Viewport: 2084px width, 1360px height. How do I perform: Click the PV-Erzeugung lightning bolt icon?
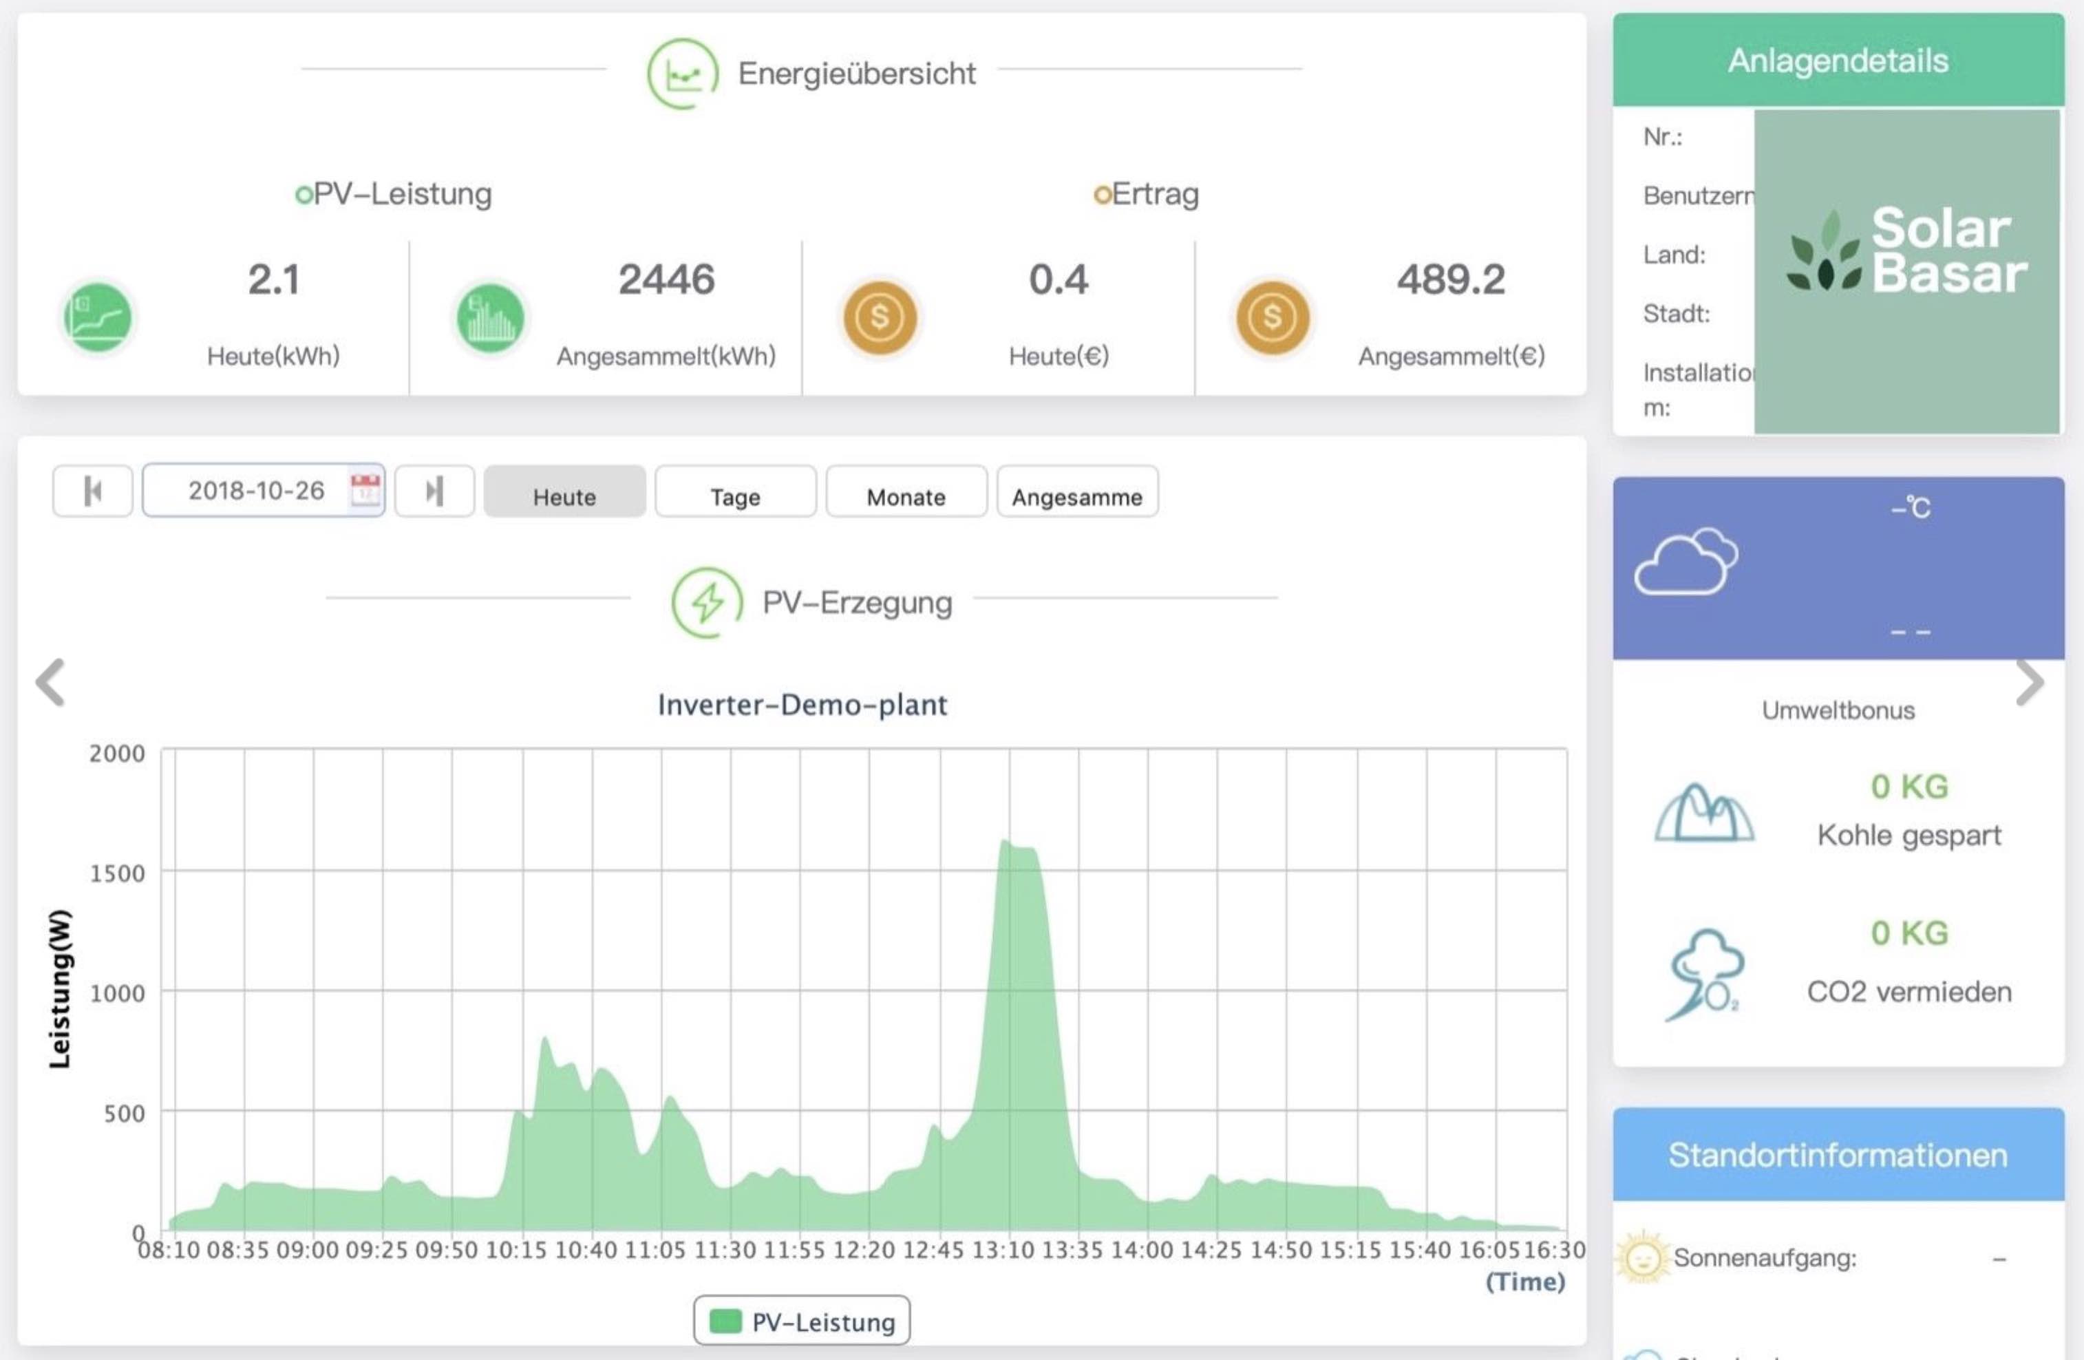click(707, 602)
